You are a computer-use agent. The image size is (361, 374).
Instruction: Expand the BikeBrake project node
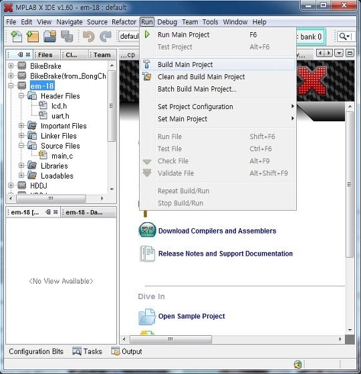click(x=11, y=66)
